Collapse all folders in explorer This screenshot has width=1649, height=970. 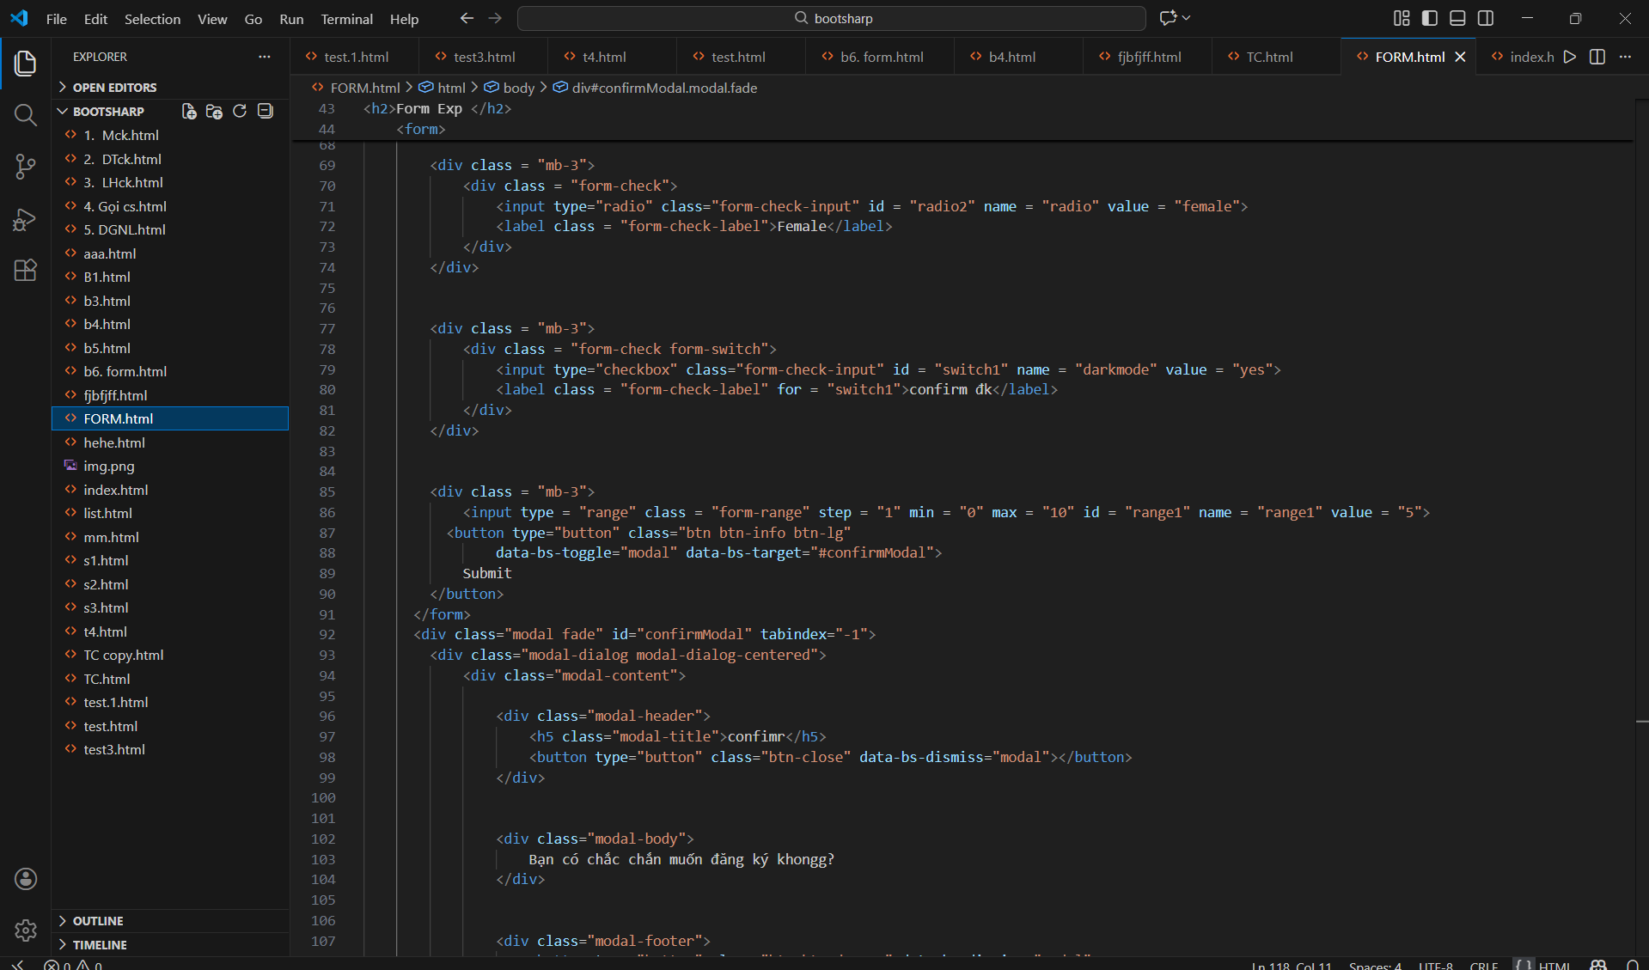coord(266,112)
